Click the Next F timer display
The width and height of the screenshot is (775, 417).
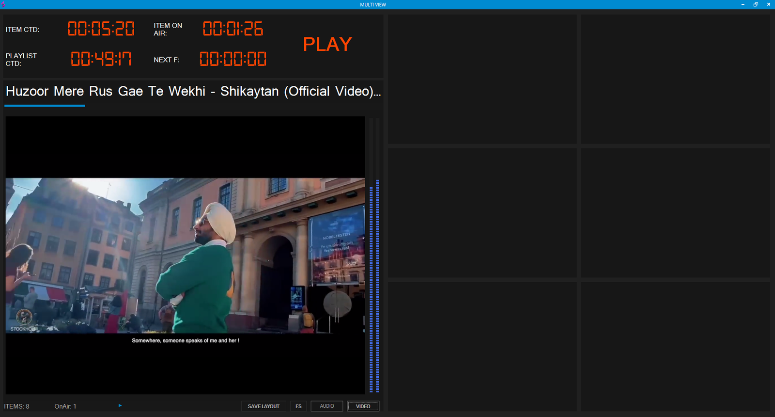pos(232,59)
